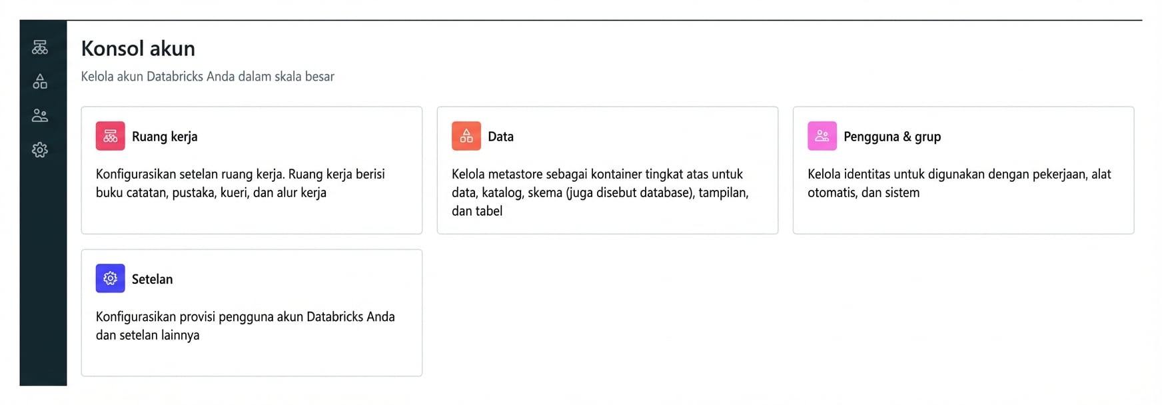
Task: Click the Data card title text
Action: (500, 136)
